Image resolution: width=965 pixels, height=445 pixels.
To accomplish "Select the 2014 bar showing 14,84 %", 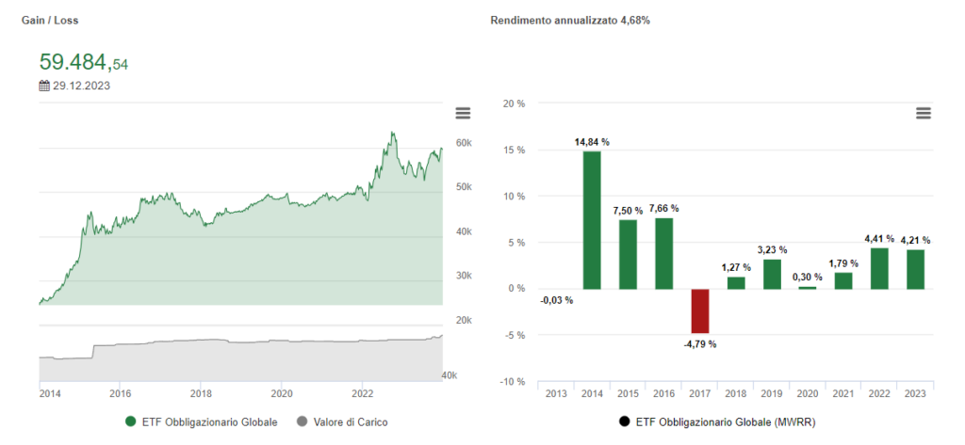I will [x=592, y=220].
